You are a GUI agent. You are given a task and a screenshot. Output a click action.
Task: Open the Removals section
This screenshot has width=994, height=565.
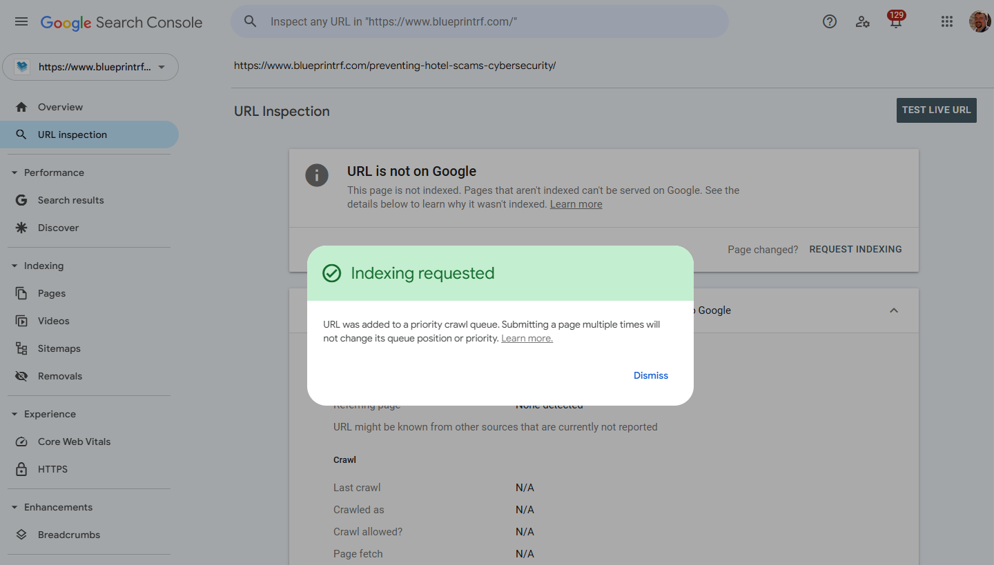point(59,376)
